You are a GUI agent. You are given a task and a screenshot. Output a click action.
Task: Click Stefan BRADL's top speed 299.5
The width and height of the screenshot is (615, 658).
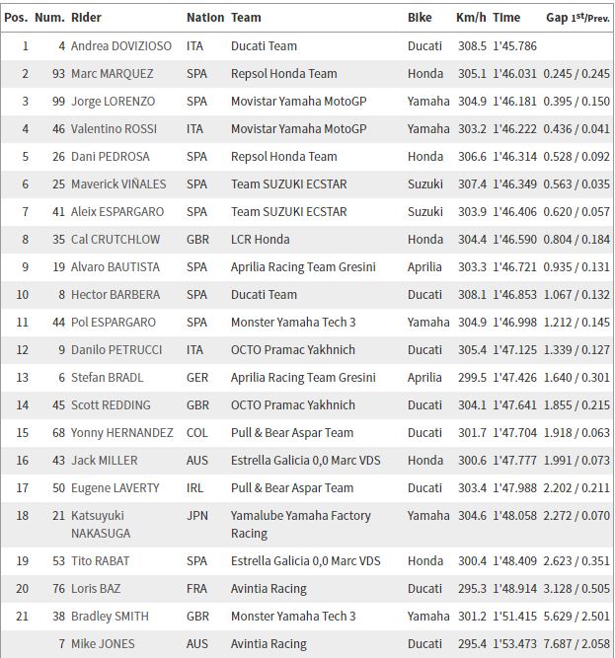[472, 378]
